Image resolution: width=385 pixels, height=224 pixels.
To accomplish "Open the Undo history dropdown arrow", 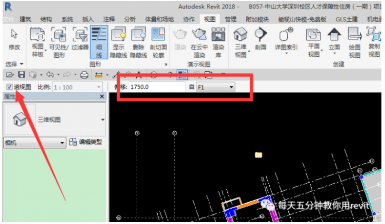I will click(58, 74).
